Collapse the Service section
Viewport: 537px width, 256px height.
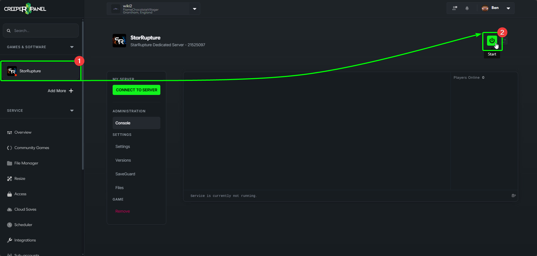(x=72, y=111)
